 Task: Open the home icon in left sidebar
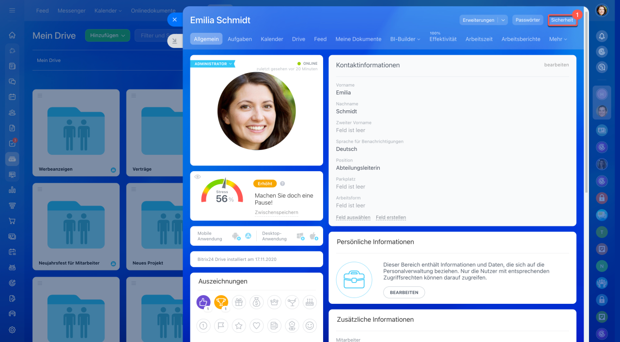pyautogui.click(x=12, y=35)
